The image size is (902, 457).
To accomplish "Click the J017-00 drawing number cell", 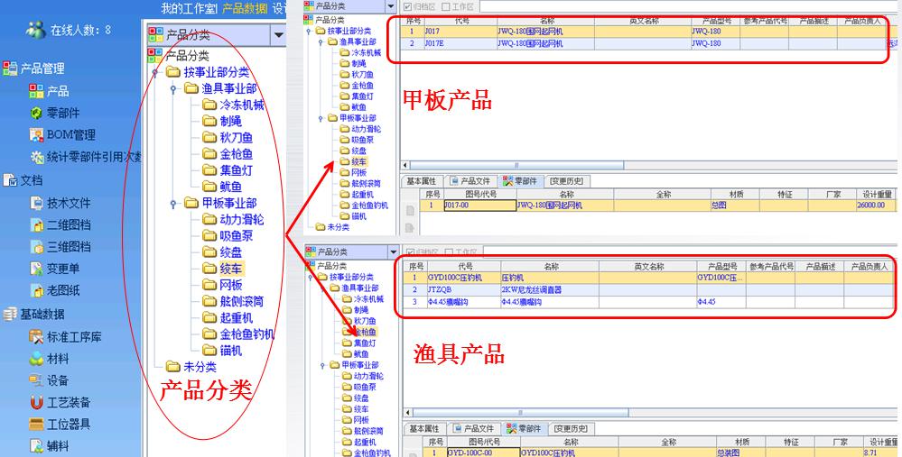I will point(479,205).
